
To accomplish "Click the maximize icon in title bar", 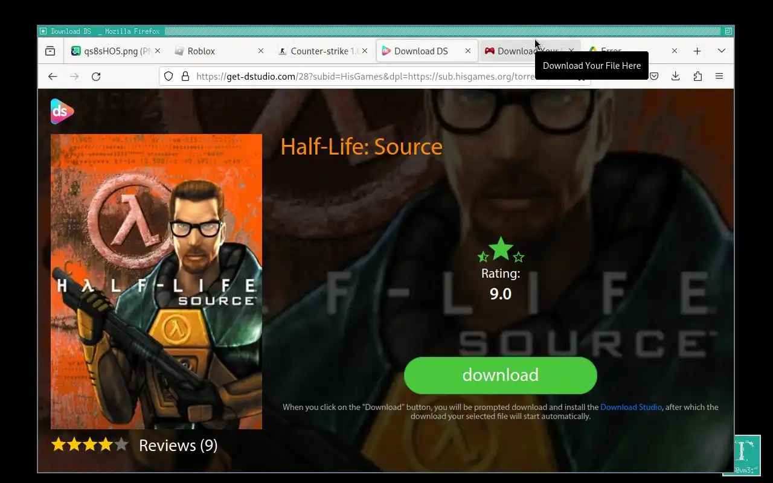I will 728,31.
